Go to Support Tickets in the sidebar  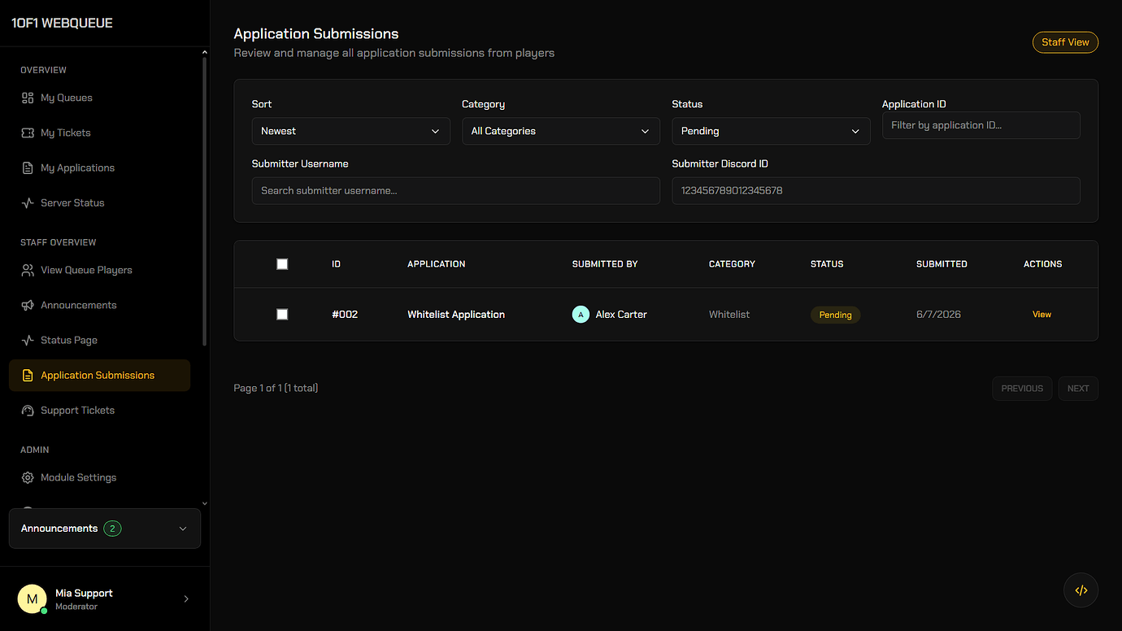point(99,410)
